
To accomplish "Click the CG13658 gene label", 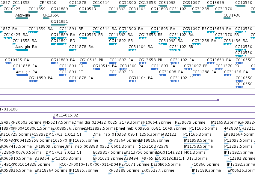I will [147, 3].
